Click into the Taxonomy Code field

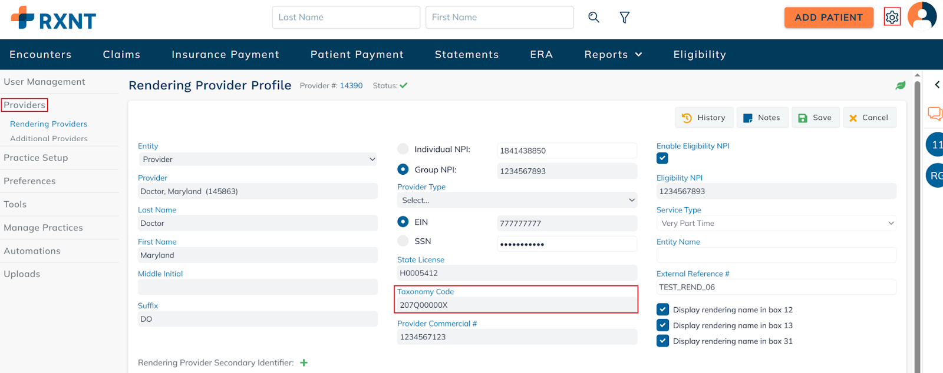(x=516, y=305)
